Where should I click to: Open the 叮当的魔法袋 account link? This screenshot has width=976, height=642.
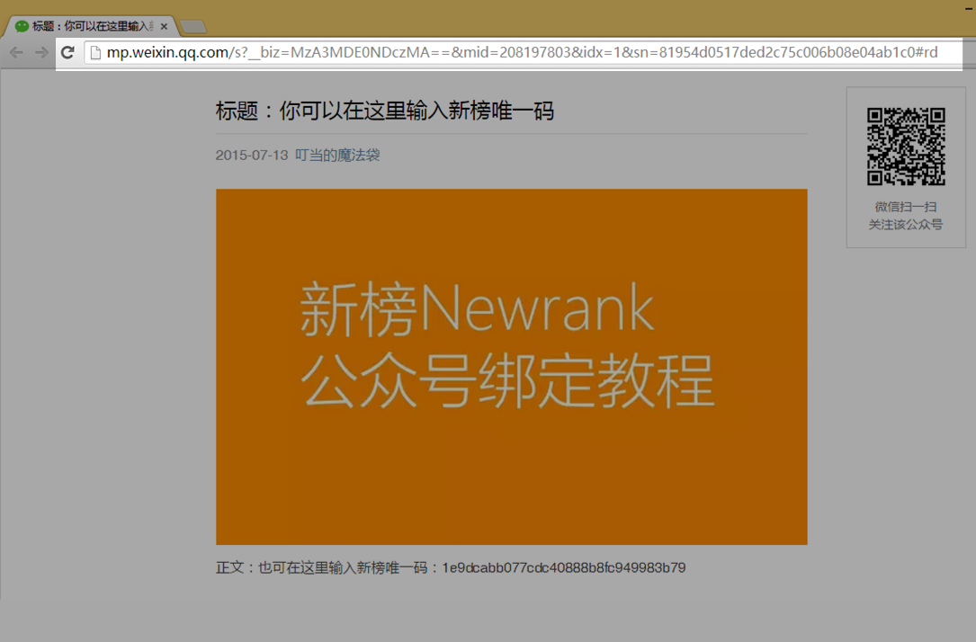337,155
